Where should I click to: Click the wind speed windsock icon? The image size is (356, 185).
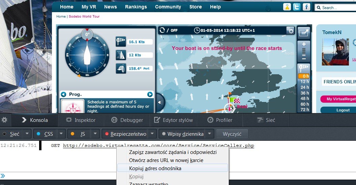coord(121,42)
